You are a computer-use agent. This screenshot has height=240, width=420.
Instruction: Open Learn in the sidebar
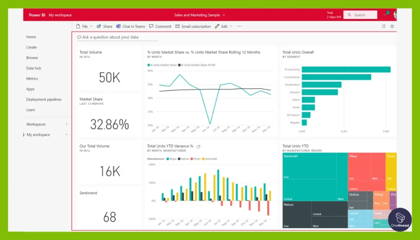coord(30,110)
